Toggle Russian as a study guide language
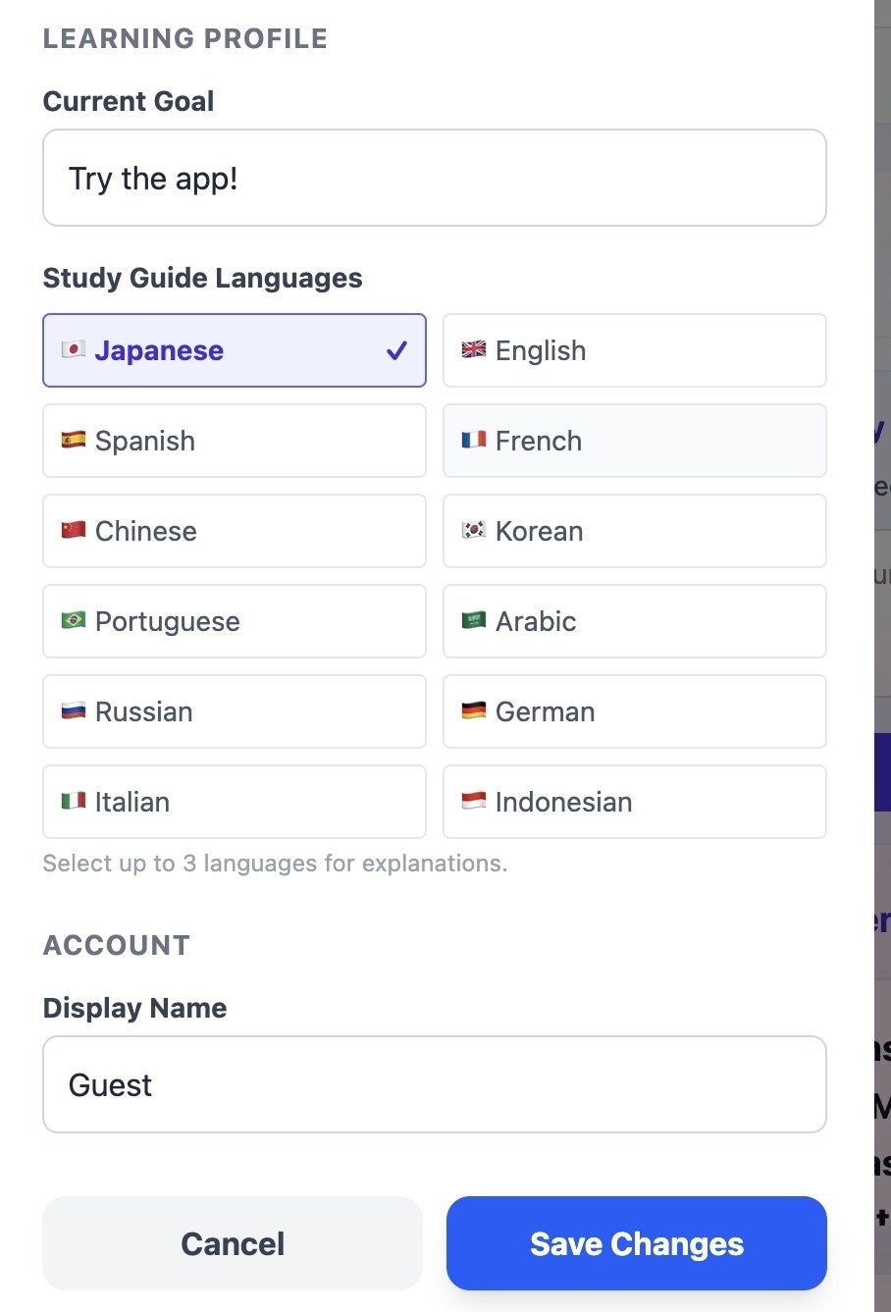This screenshot has width=891, height=1312. (x=234, y=711)
